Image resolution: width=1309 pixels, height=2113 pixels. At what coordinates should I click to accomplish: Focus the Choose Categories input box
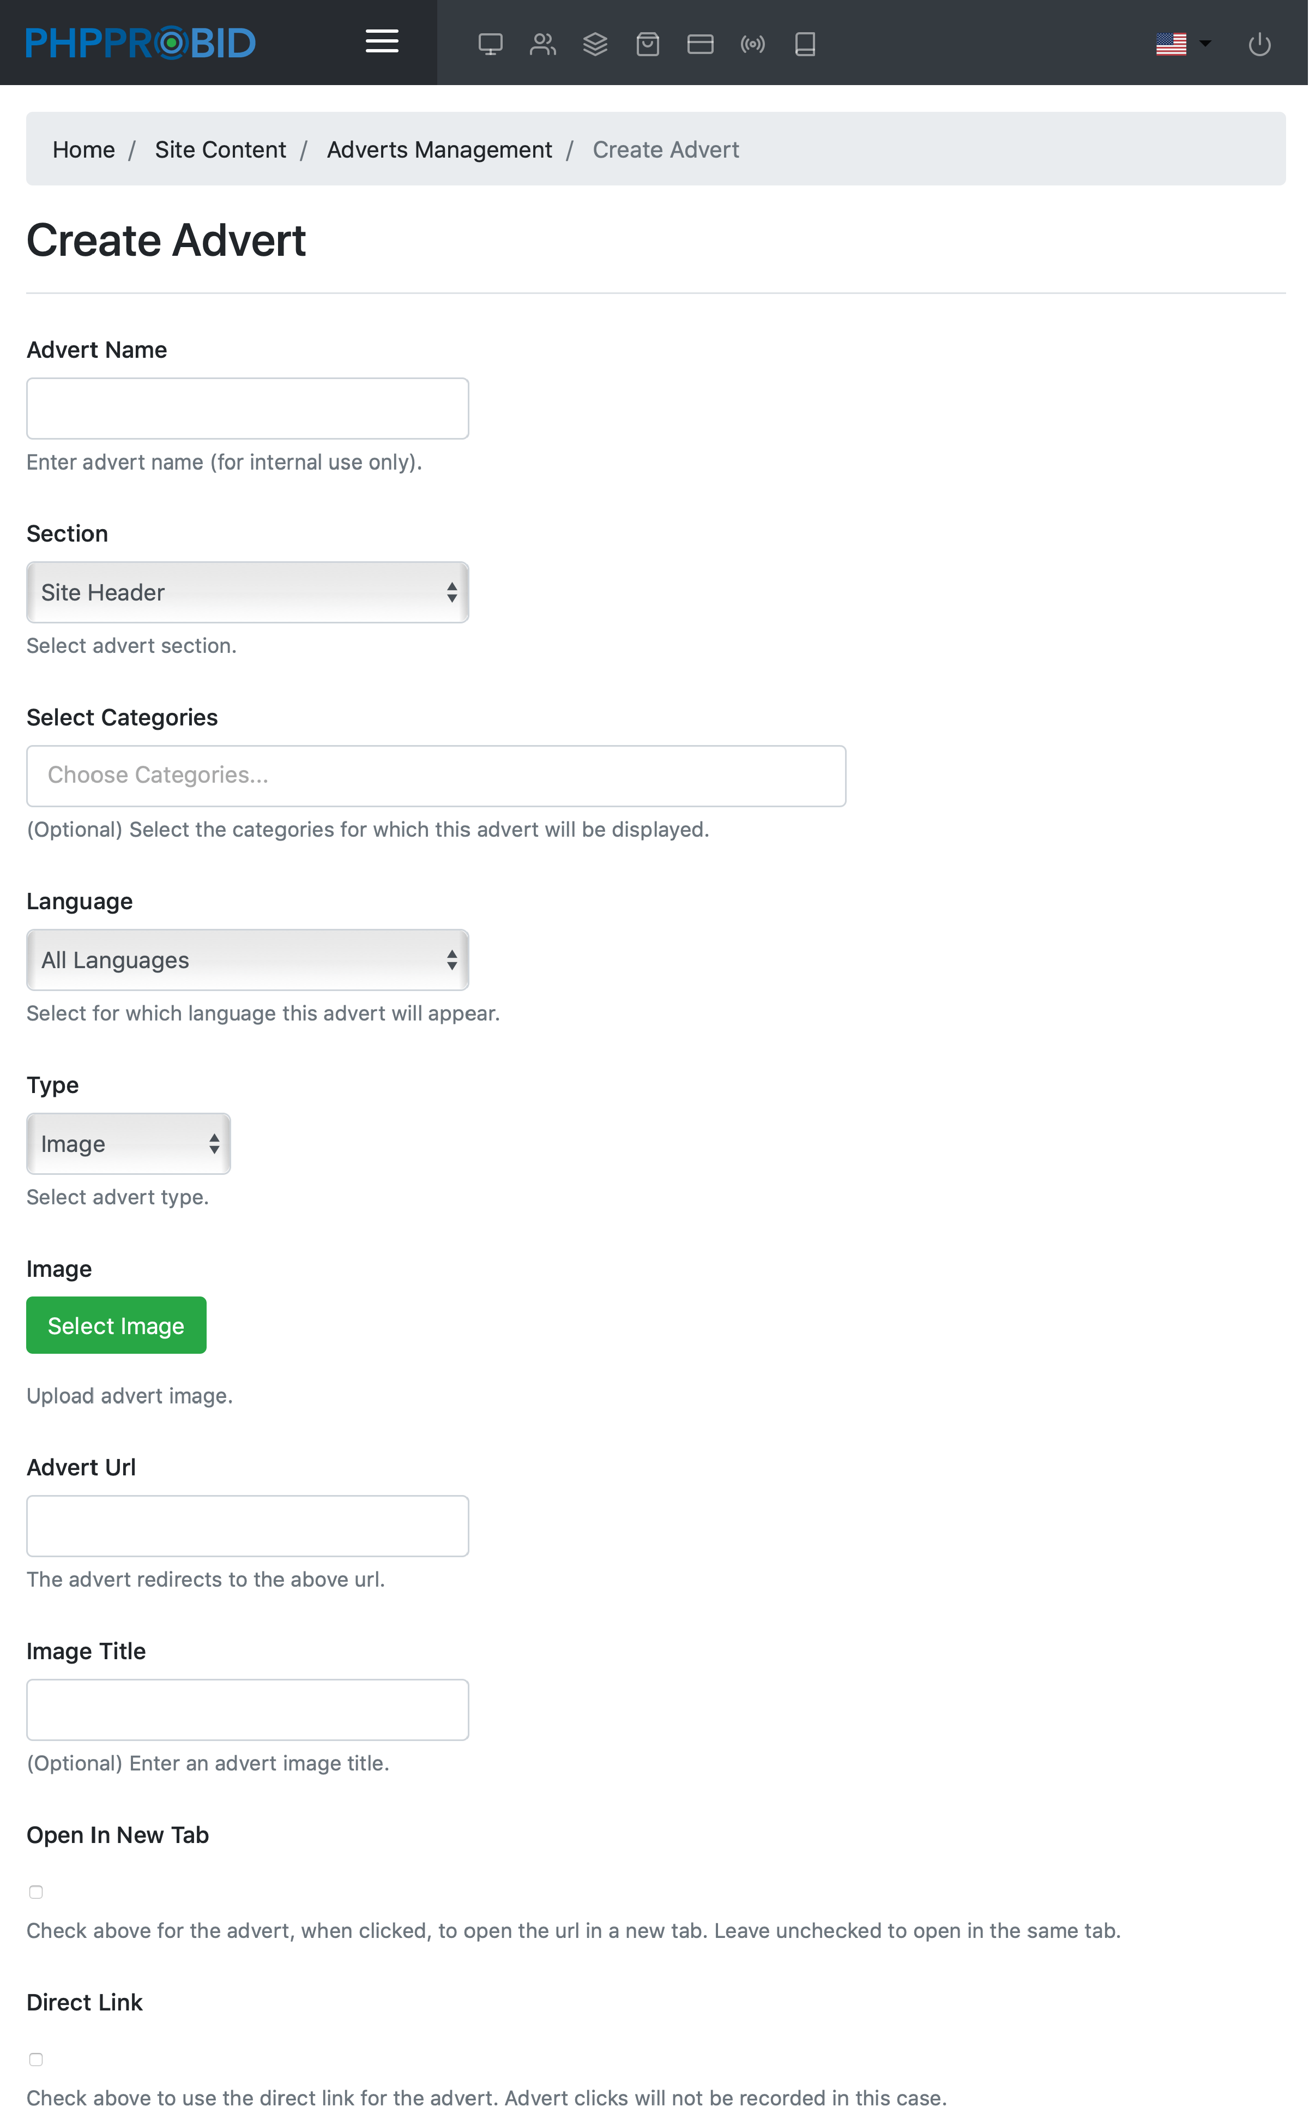(x=436, y=776)
